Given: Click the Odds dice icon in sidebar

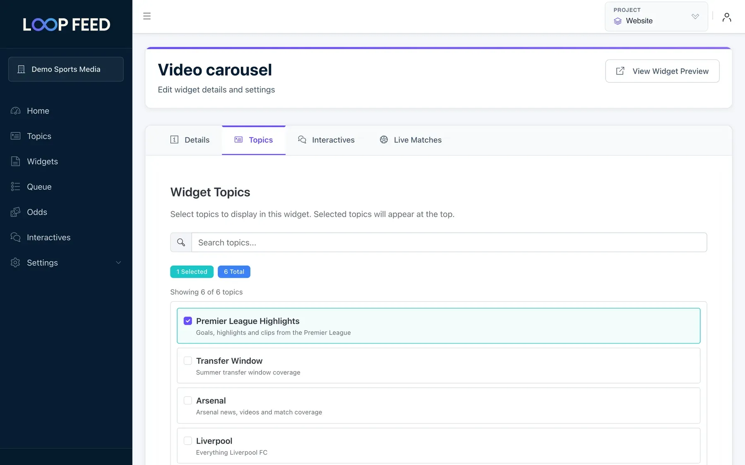Looking at the screenshot, I should (15, 212).
